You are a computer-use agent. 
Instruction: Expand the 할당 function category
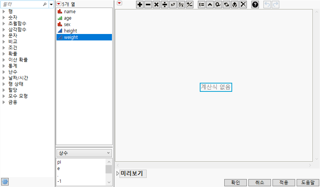(x=4, y=90)
